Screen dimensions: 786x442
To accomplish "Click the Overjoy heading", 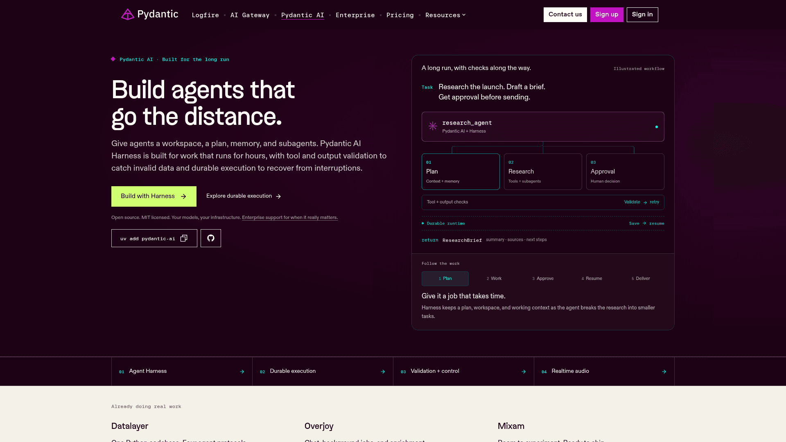I will (319, 426).
